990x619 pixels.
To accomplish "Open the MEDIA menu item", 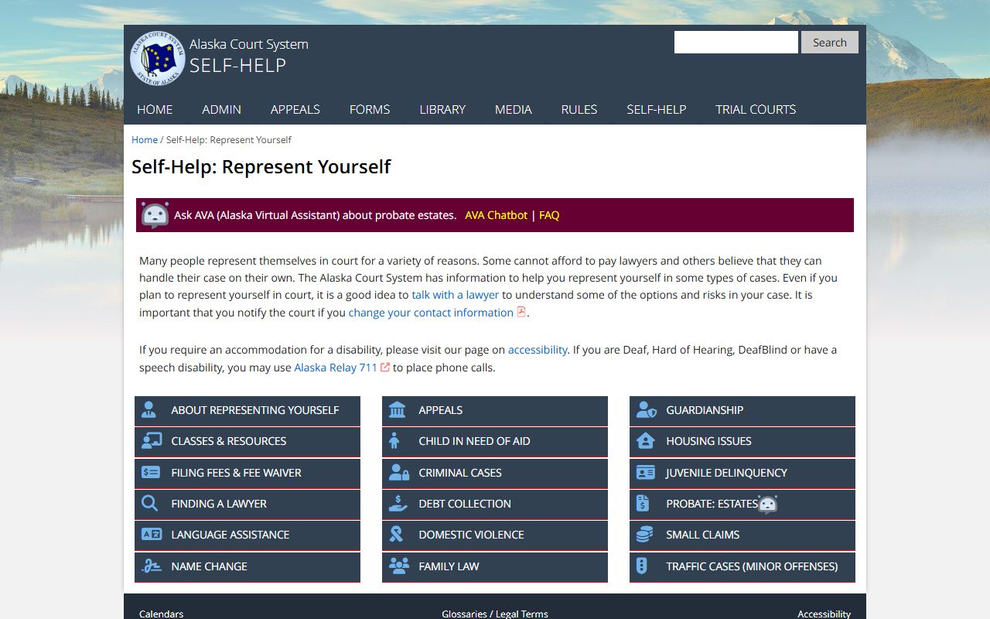I will pos(514,109).
